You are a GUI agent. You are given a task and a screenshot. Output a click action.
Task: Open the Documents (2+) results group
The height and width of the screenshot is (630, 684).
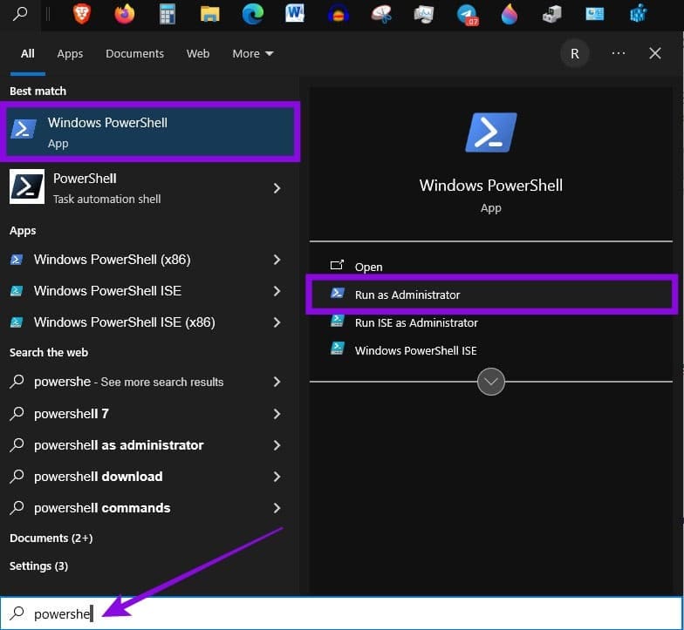[x=51, y=539]
